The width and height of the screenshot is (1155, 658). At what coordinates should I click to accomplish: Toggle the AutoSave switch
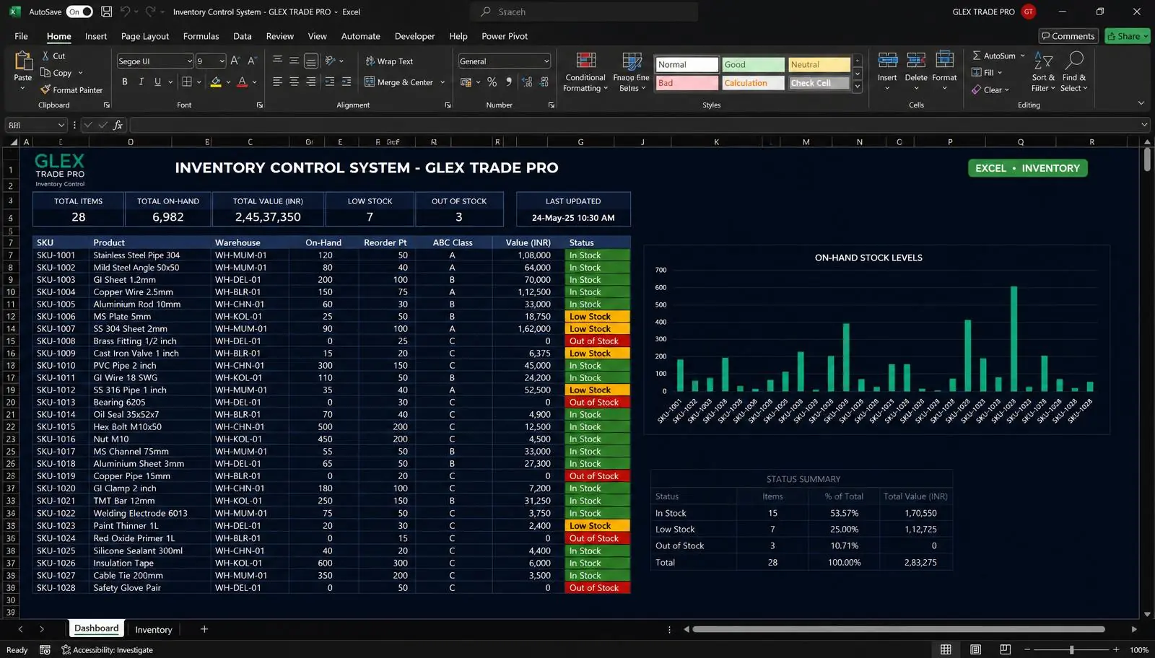pyautogui.click(x=79, y=12)
